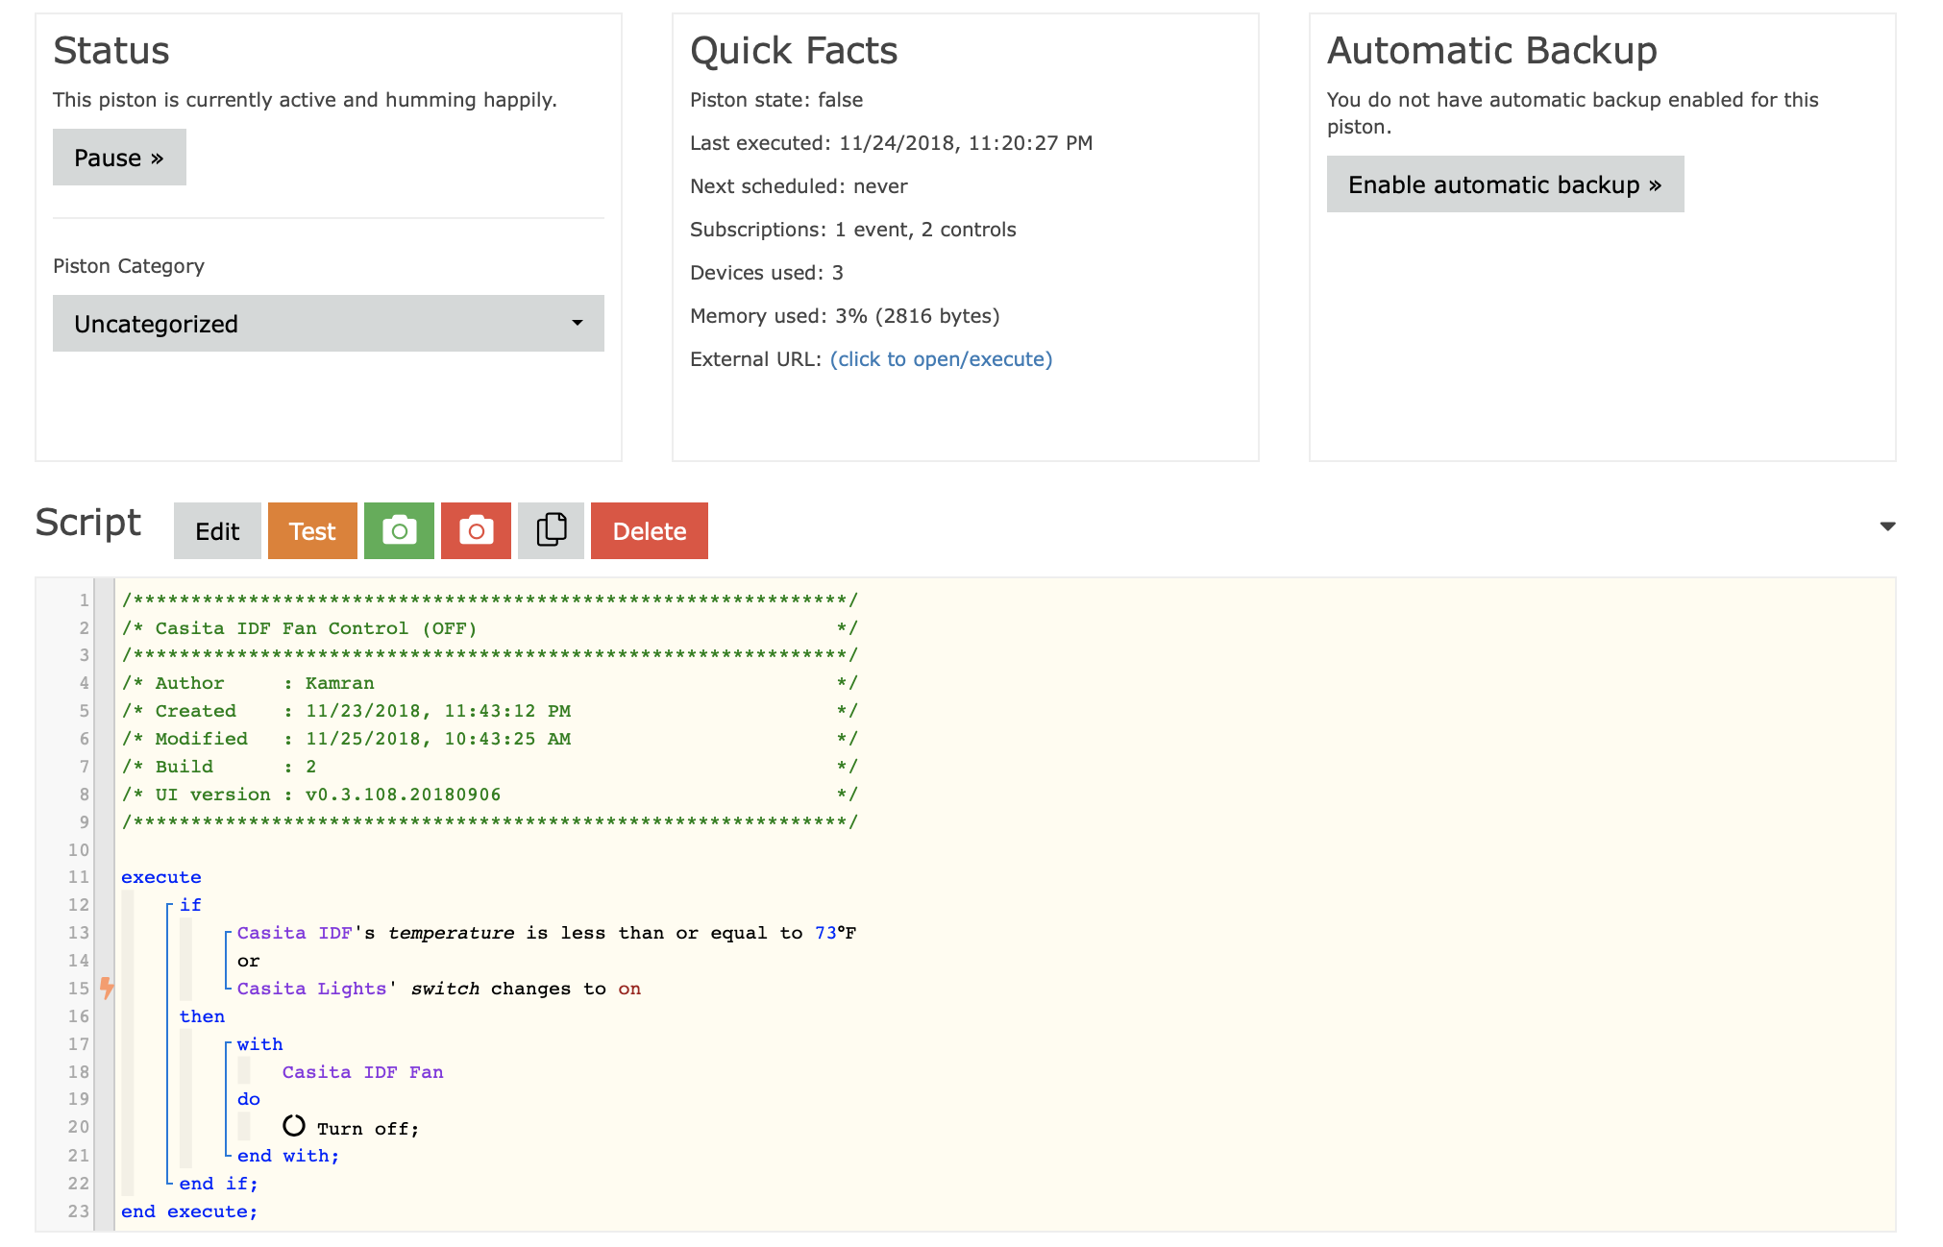Pause the piston
Viewport: 1943px width, 1247px height.
point(119,158)
